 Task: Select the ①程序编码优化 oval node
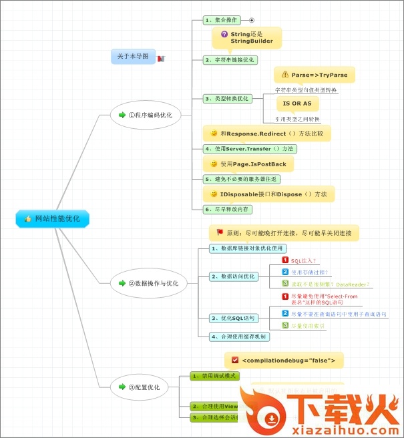146,115
